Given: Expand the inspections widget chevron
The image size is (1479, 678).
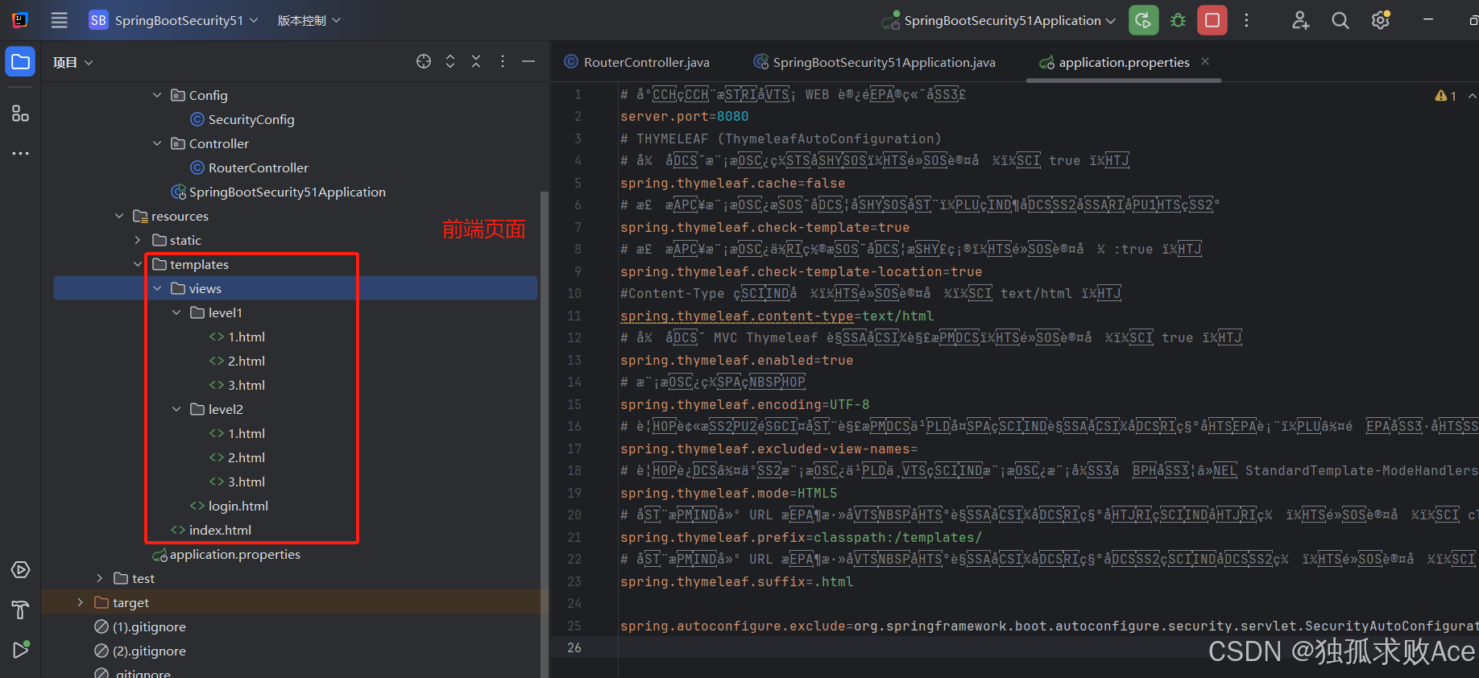Looking at the screenshot, I should [1472, 96].
